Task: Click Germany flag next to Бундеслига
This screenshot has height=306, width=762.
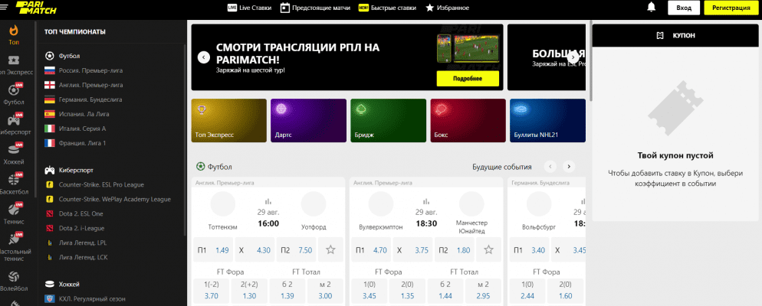Action: click(x=49, y=99)
